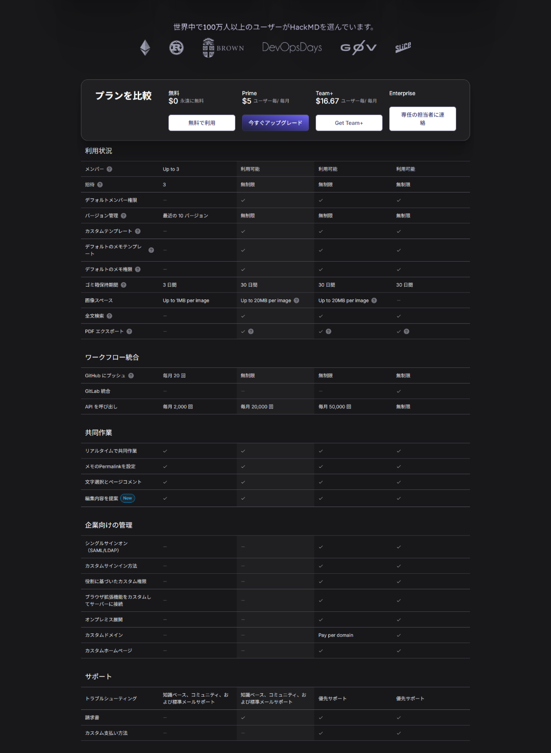
Task: Click the help icon next to メンバー
Action: (x=109, y=169)
